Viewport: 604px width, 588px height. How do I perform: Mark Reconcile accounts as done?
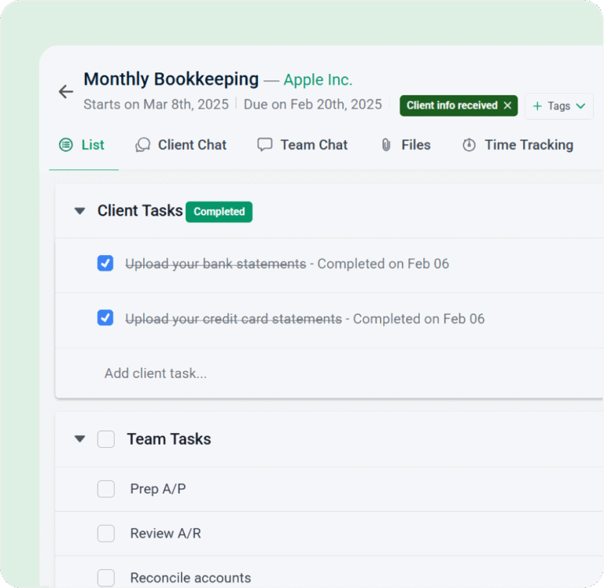pos(106,578)
